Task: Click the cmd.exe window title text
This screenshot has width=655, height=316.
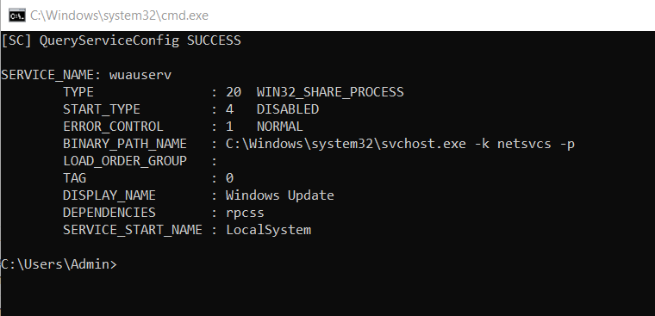Action: (x=119, y=15)
